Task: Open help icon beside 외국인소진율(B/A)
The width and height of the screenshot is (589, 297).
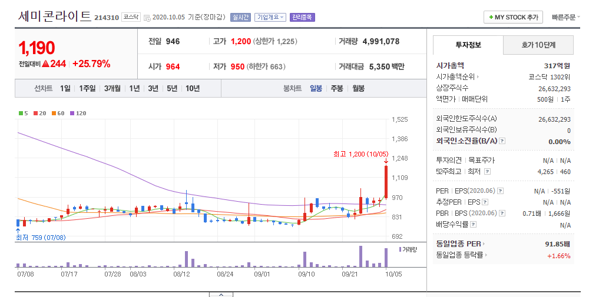Action: (502, 141)
